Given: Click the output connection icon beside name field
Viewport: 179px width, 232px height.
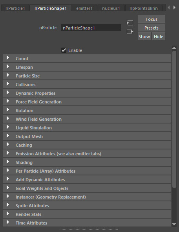Looking at the screenshot, I should click(130, 31).
